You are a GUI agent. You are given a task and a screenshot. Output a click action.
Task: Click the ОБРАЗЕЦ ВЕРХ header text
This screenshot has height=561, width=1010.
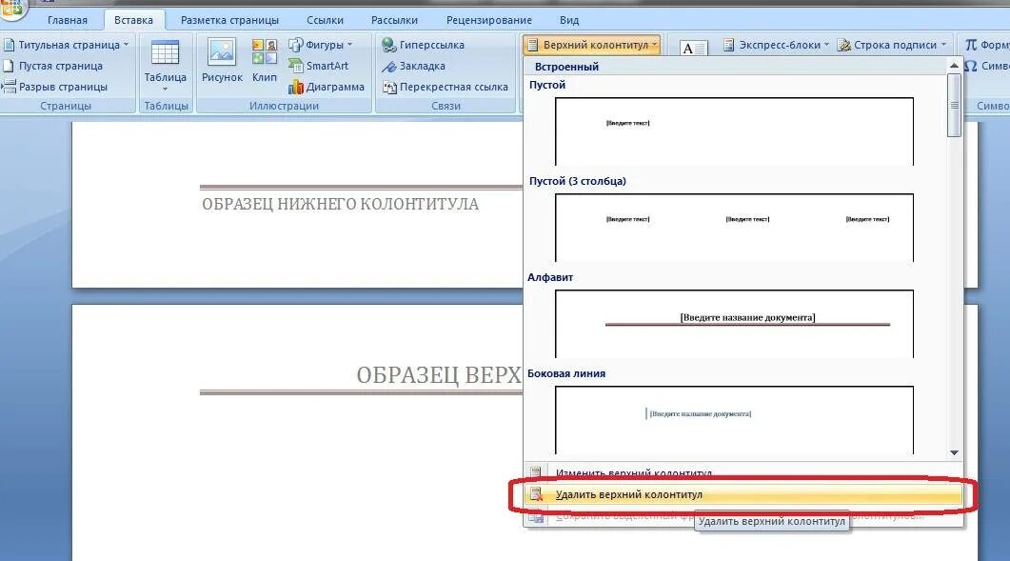pyautogui.click(x=439, y=374)
